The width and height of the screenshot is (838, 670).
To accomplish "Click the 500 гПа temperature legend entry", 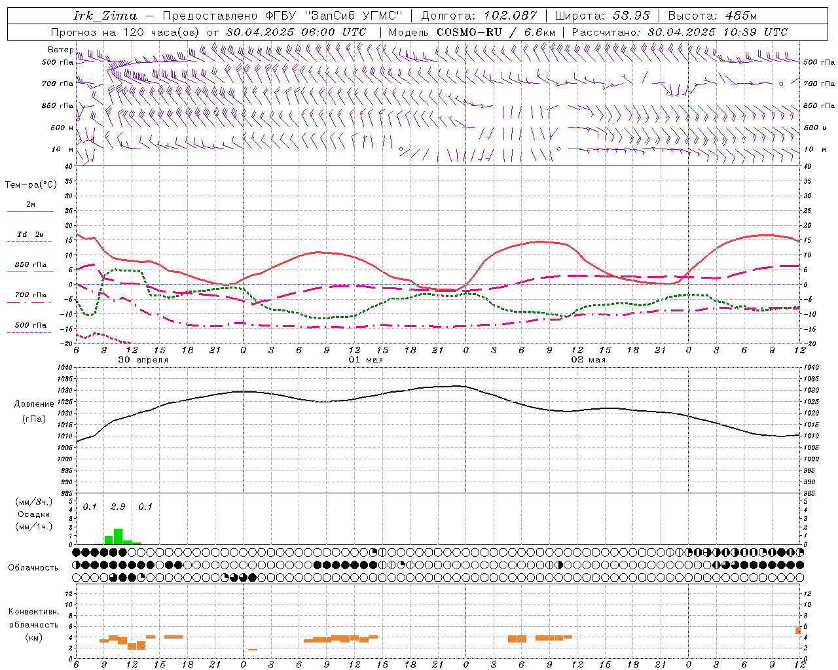I will 31,325.
